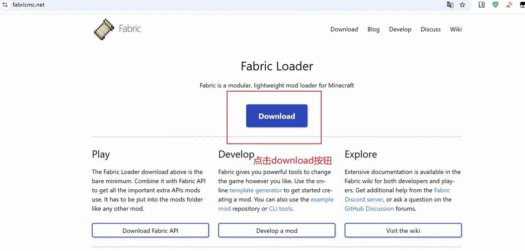Open the Discuss nav item

point(430,30)
